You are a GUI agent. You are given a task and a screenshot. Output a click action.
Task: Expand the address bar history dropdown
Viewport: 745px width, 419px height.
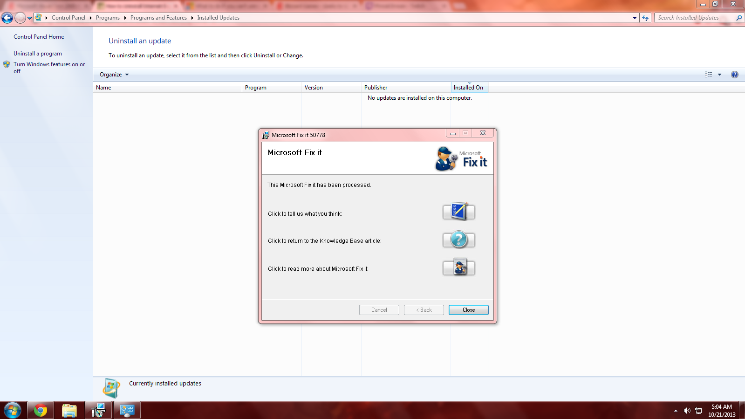tap(635, 18)
